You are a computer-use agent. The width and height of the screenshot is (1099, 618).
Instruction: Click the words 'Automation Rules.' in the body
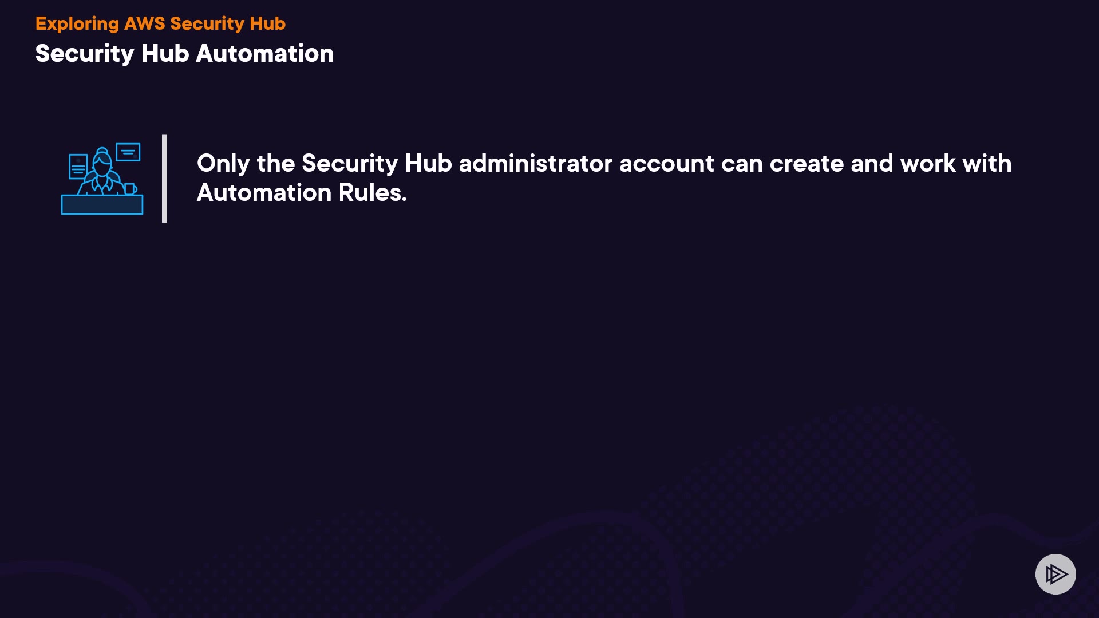302,192
